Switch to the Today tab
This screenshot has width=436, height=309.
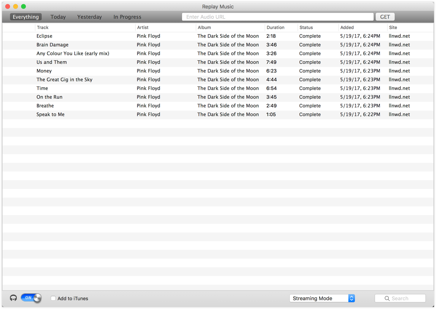coord(58,17)
